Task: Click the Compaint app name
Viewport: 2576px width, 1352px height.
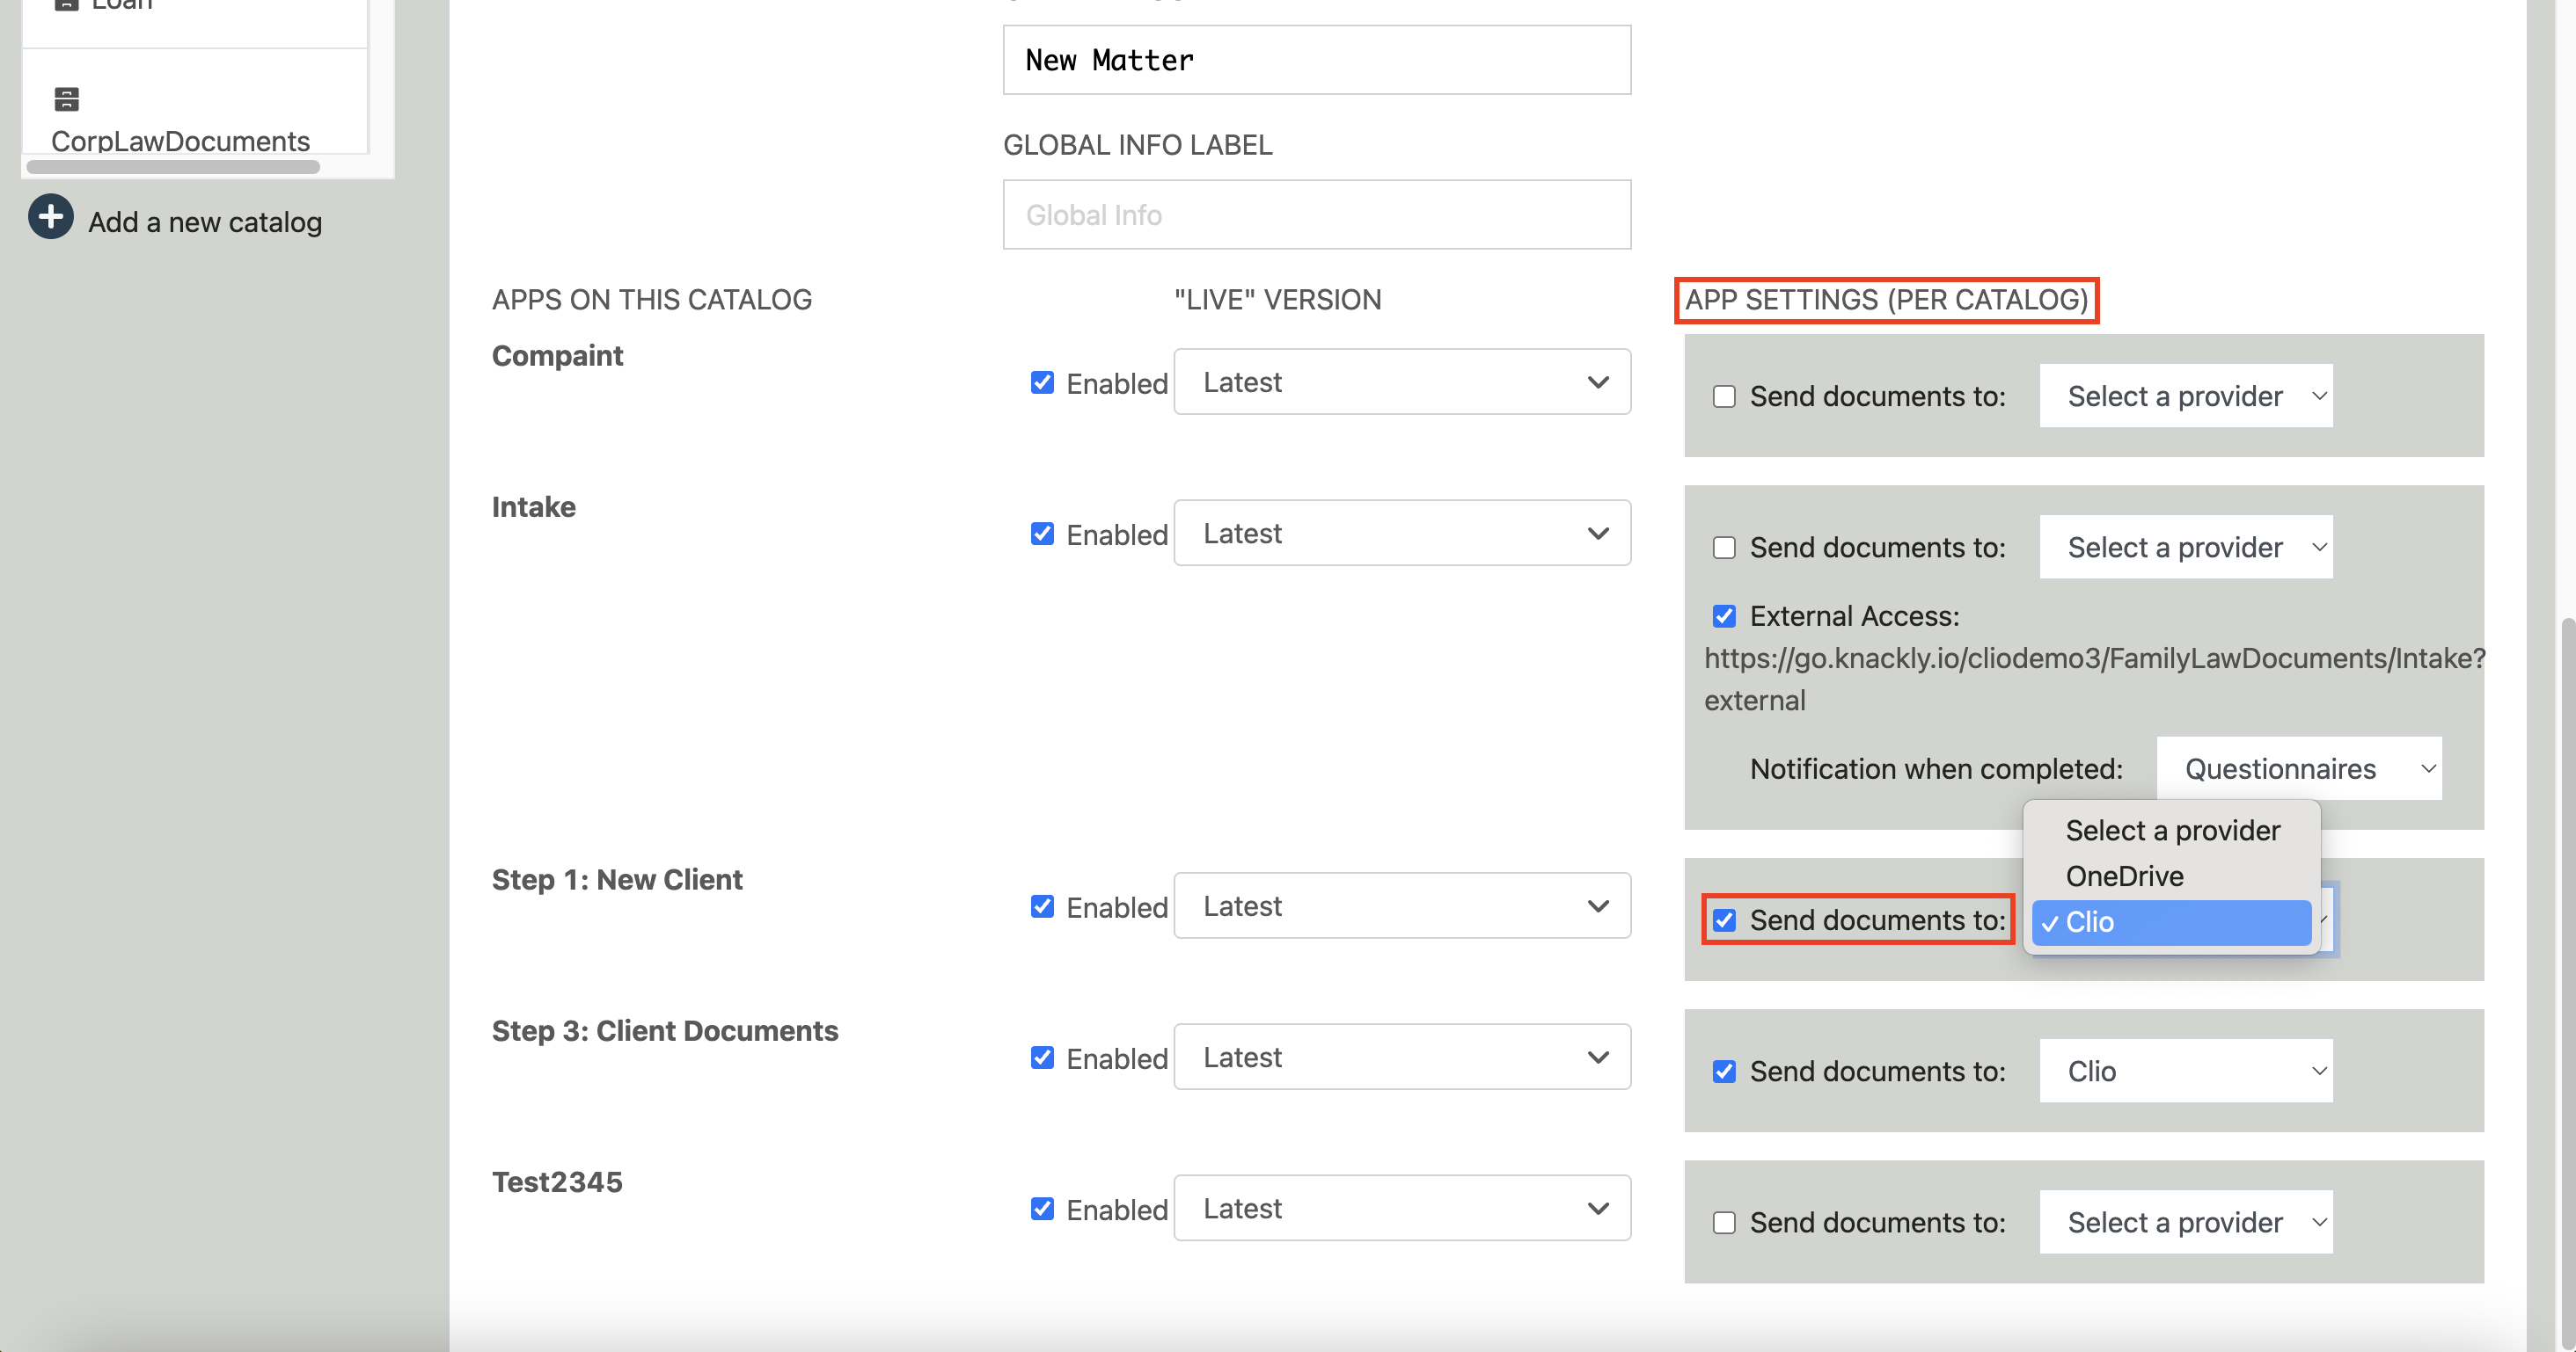Action: click(557, 356)
